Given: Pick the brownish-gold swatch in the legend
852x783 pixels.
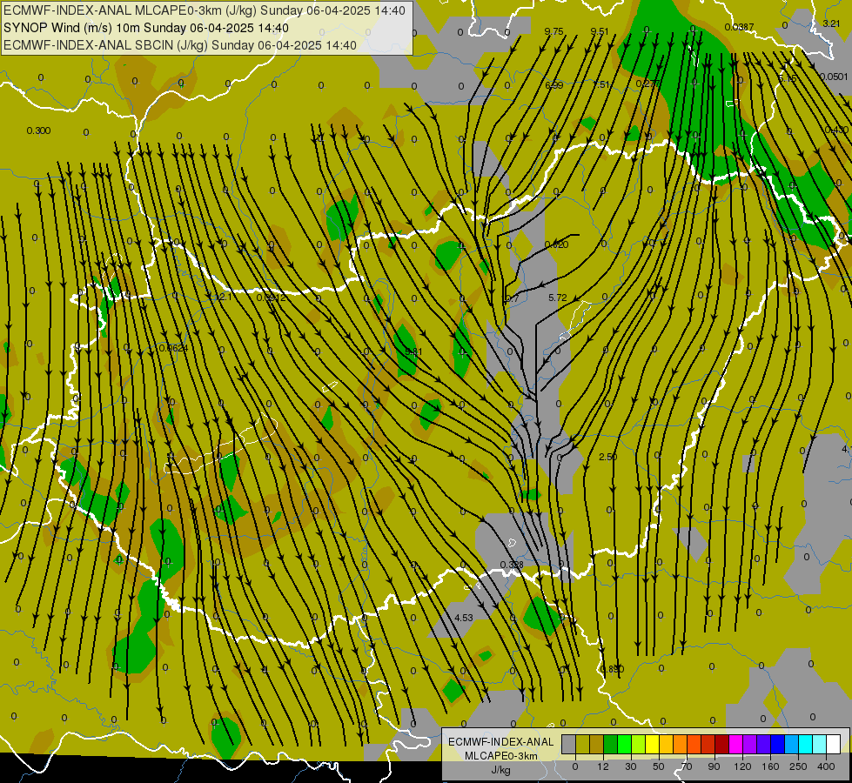Looking at the screenshot, I should [x=597, y=744].
